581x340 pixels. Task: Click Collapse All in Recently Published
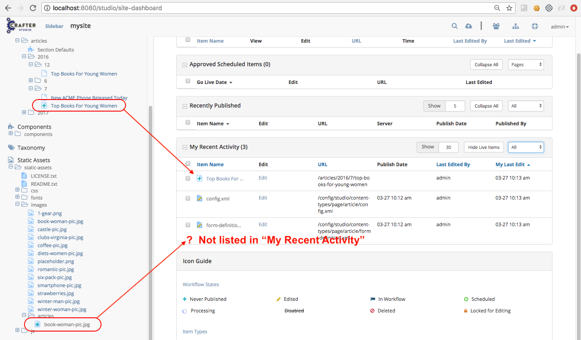[x=486, y=106]
